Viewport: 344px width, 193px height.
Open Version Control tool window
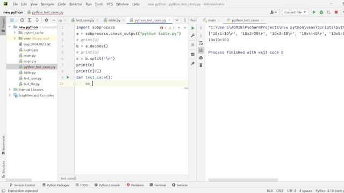coord(22,185)
